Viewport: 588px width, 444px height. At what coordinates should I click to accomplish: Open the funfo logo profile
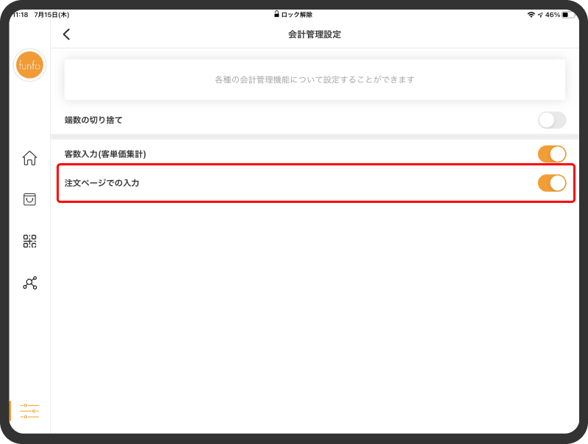pyautogui.click(x=29, y=65)
